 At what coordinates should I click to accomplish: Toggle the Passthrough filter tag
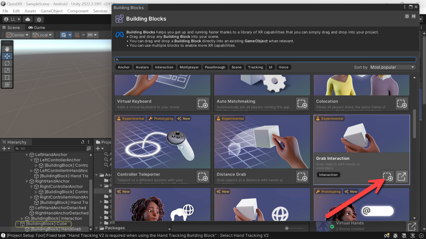(215, 67)
